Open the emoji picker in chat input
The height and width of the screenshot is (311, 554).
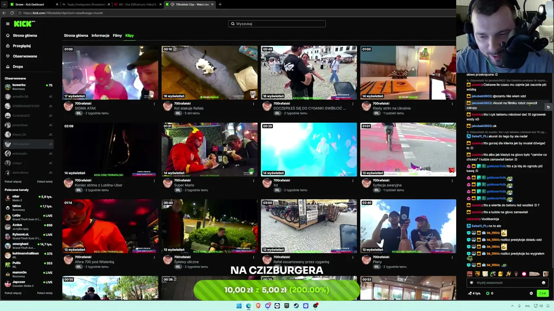click(x=544, y=283)
